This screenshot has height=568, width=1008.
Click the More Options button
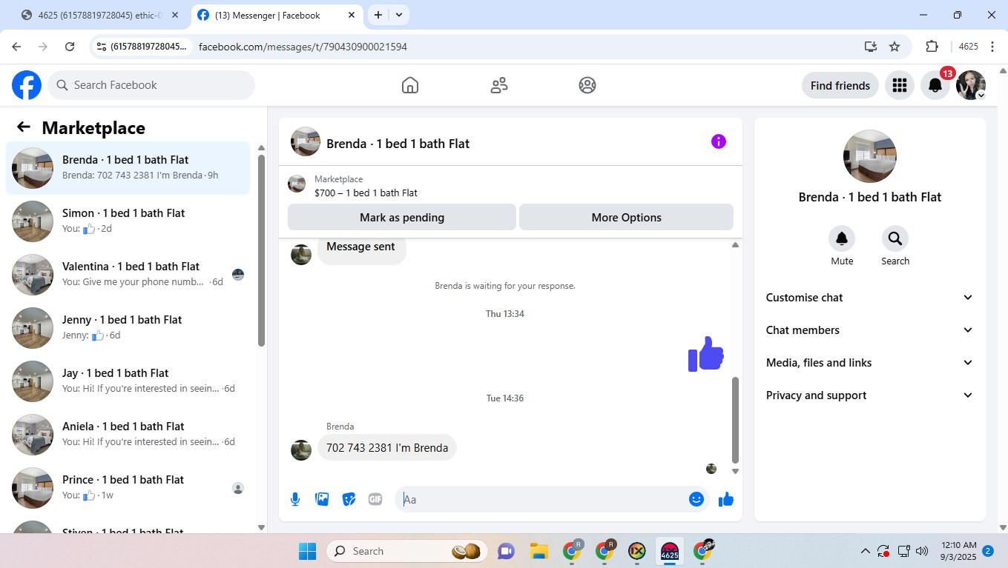627,218
